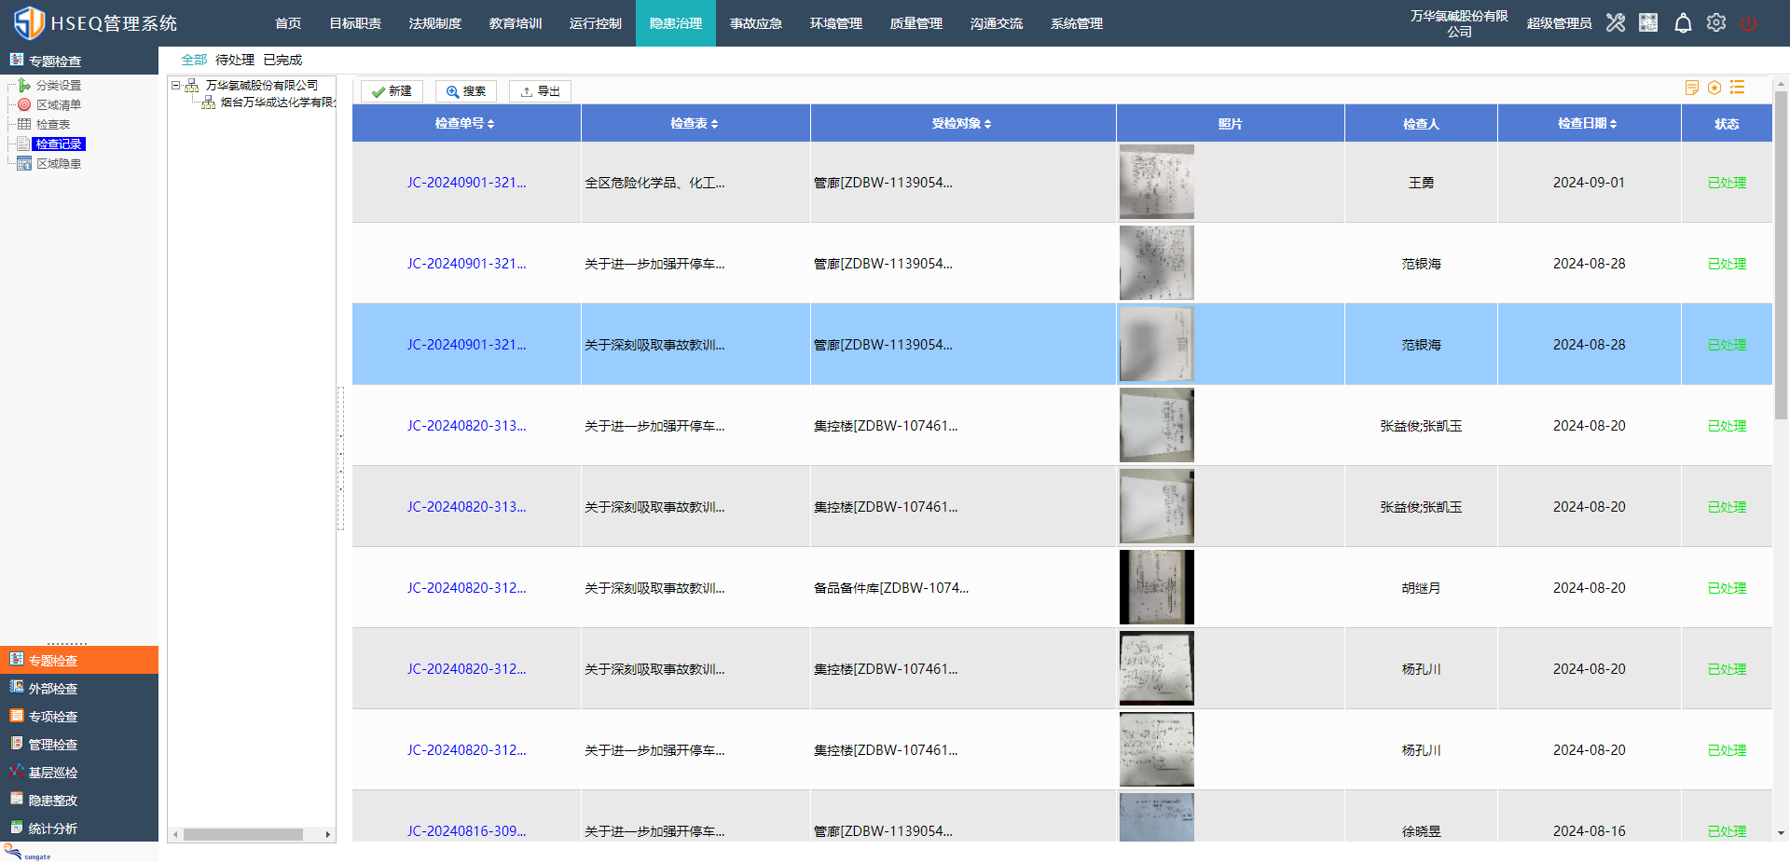Screen dimensions: 1790x863
Task: Open 专题检查 in the bottom sidebar
Action: click(x=79, y=660)
